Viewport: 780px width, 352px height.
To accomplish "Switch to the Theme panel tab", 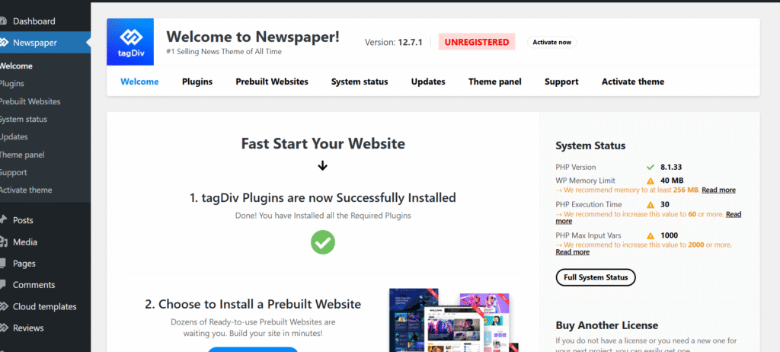I will click(495, 82).
